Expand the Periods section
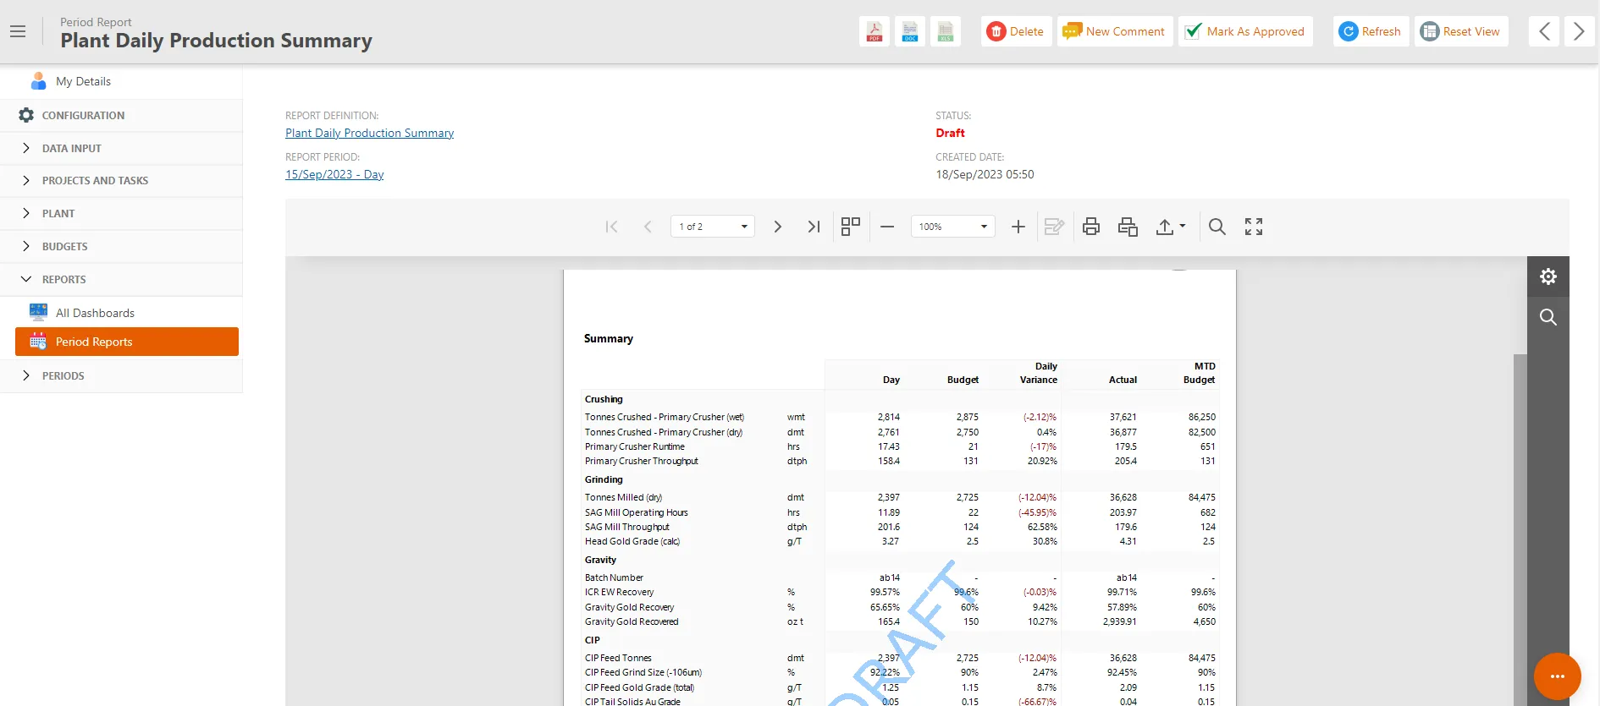 [x=121, y=376]
